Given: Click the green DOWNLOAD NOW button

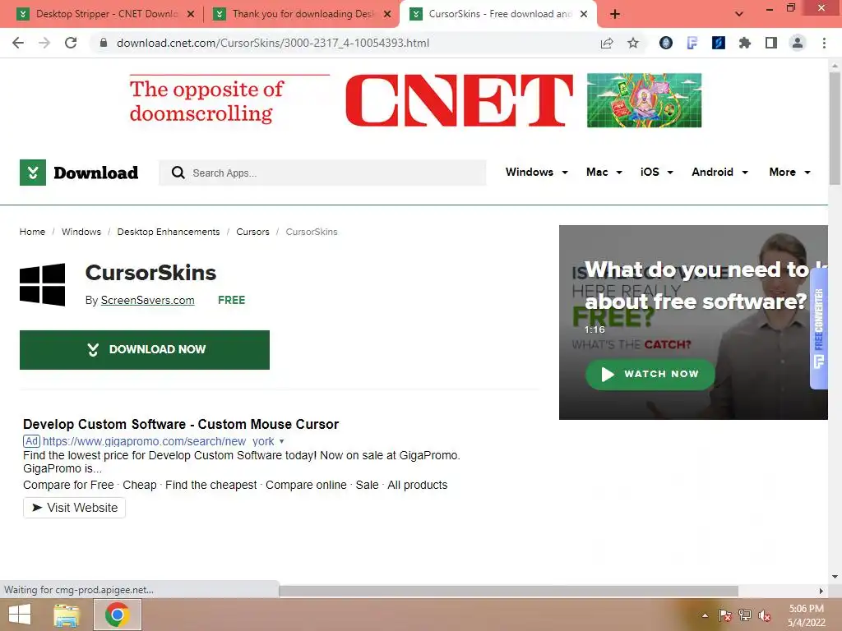Looking at the screenshot, I should coord(145,350).
